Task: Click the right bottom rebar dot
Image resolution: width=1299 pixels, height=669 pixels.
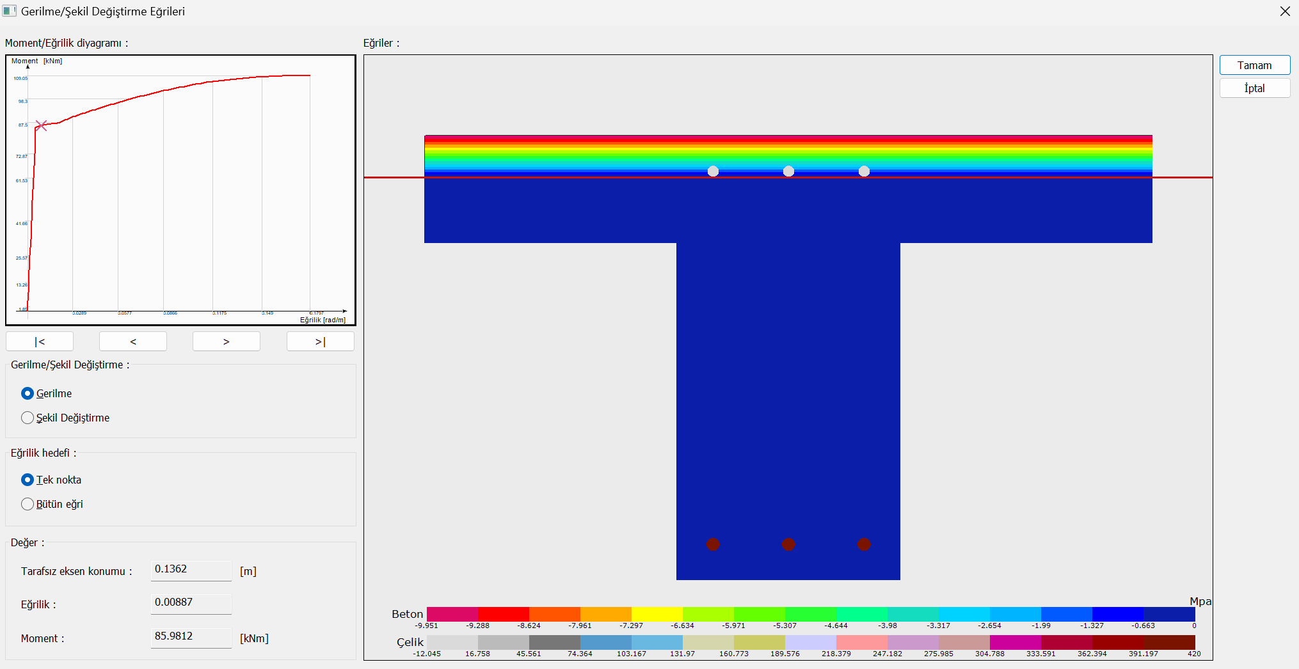Action: coord(864,544)
